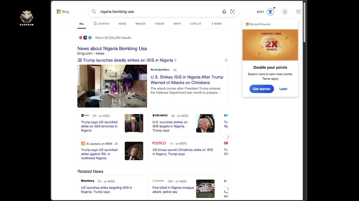Image resolution: width=359 pixels, height=201 pixels.
Task: Click Trump thumbnail in CBS News card
Action: pos(205,123)
